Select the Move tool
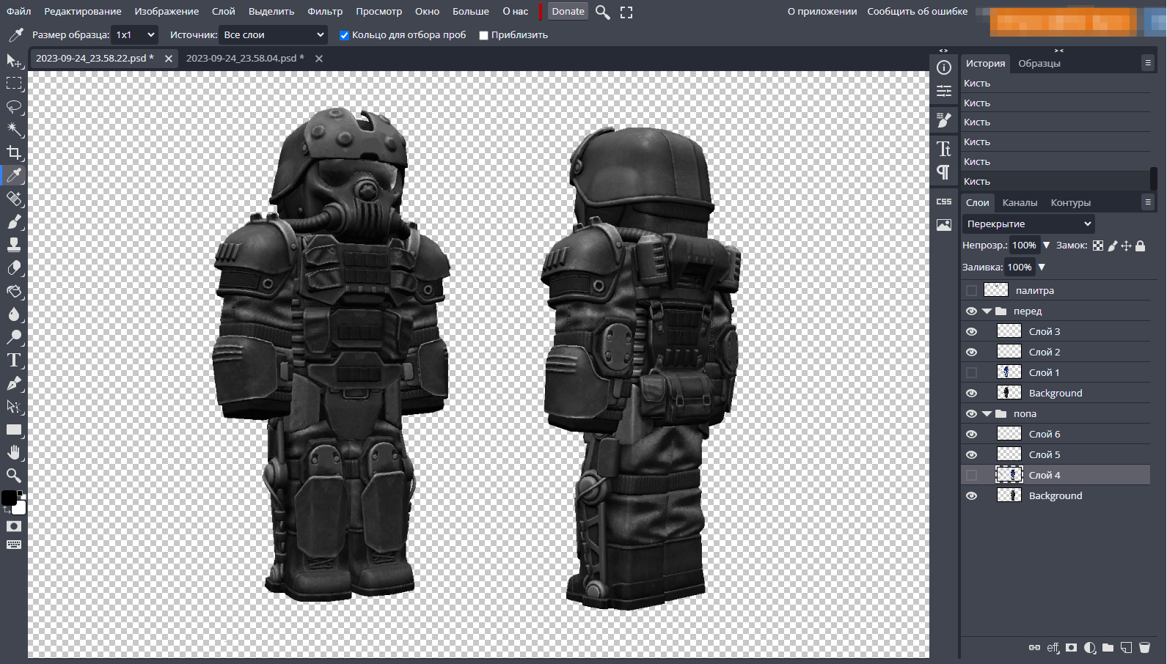 click(14, 61)
